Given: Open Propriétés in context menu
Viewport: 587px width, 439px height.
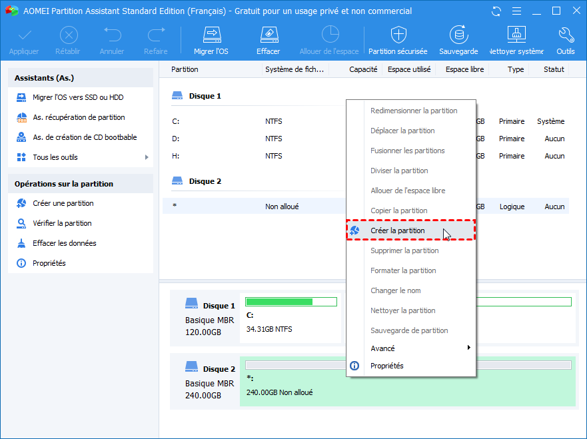Looking at the screenshot, I should point(411,366).
